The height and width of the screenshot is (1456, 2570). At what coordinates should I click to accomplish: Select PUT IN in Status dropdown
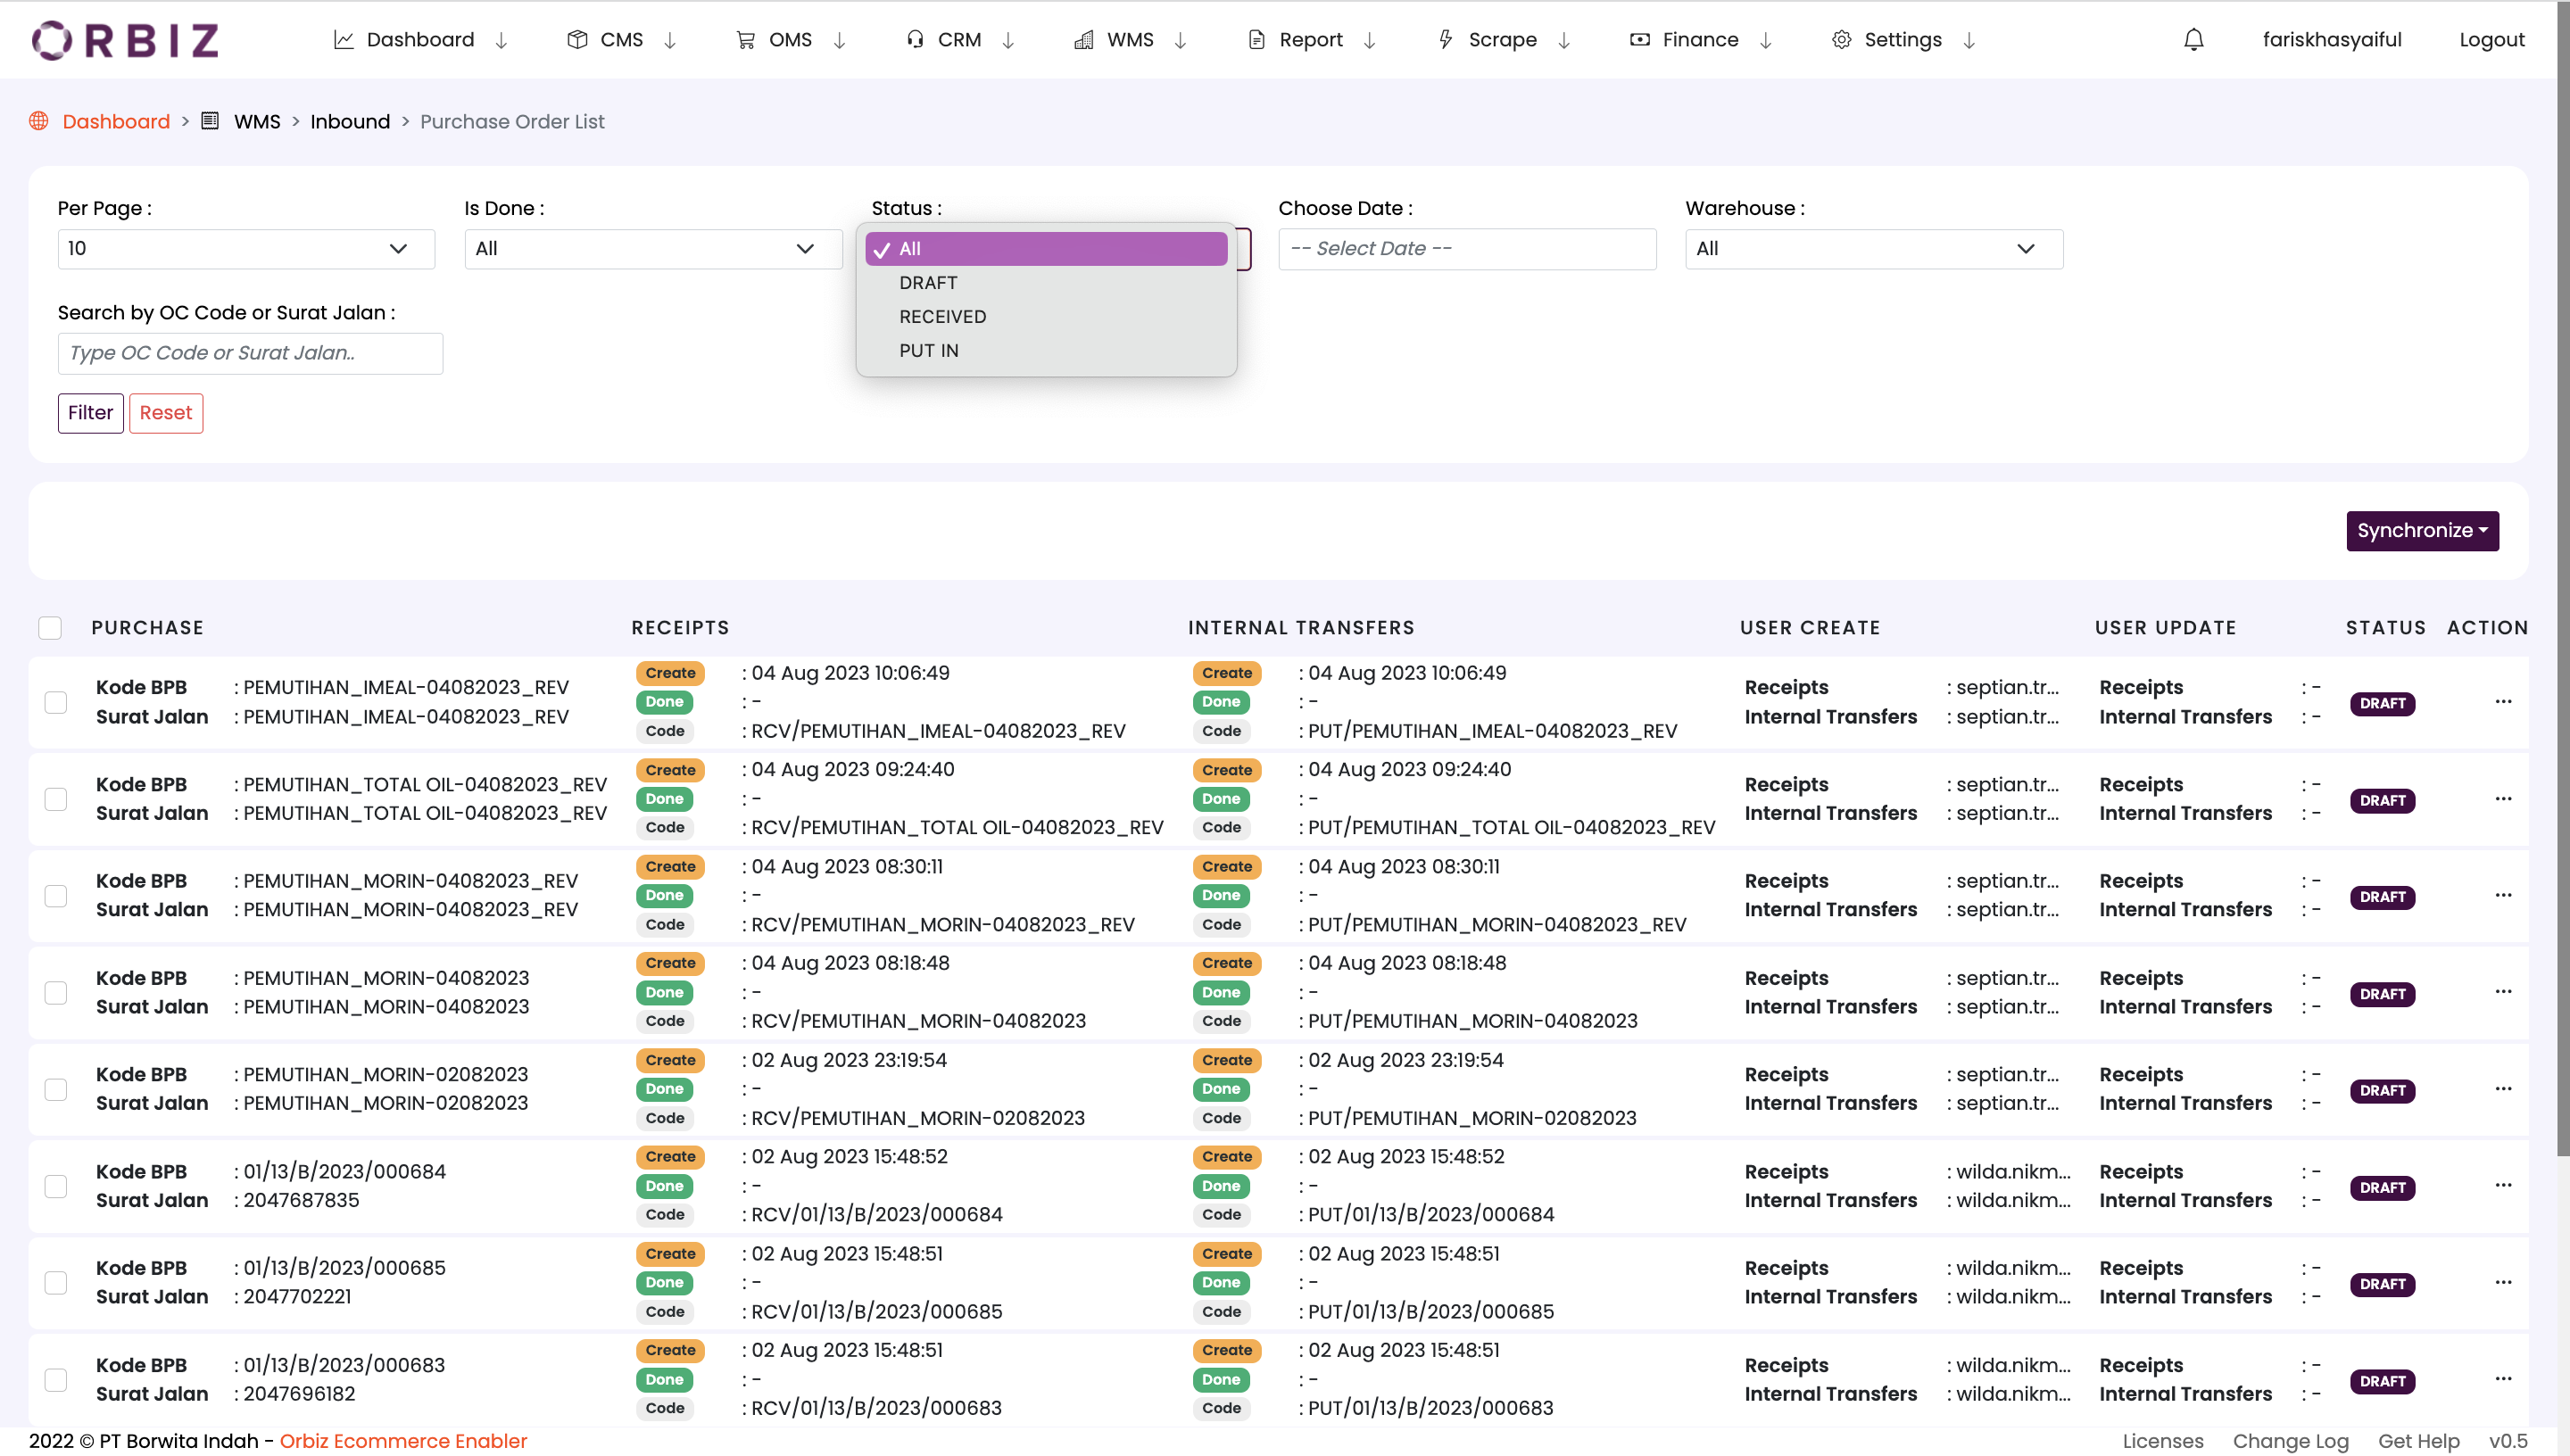click(x=1046, y=351)
